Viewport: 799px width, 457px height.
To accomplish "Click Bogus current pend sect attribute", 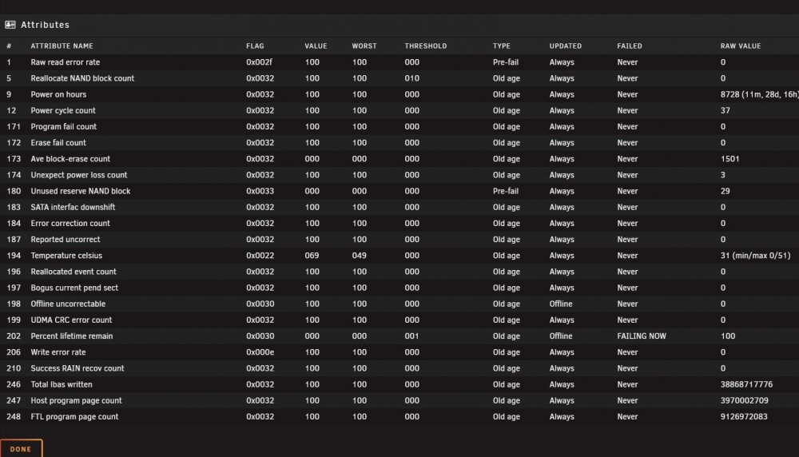I will pyautogui.click(x=74, y=288).
